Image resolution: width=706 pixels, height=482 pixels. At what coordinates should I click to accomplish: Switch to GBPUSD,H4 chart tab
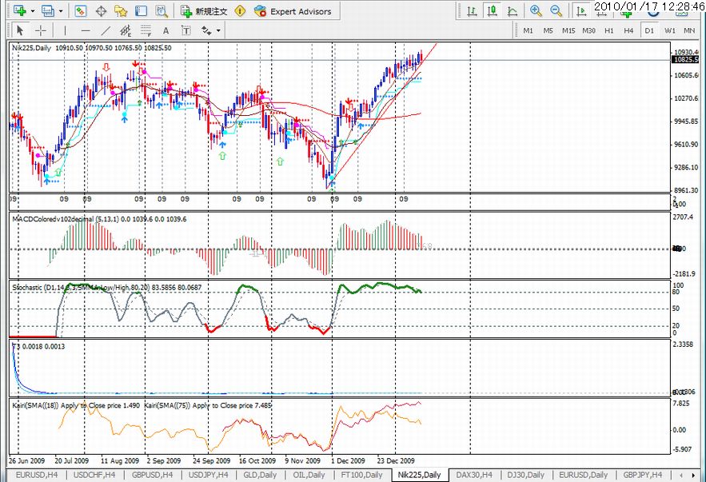click(152, 475)
